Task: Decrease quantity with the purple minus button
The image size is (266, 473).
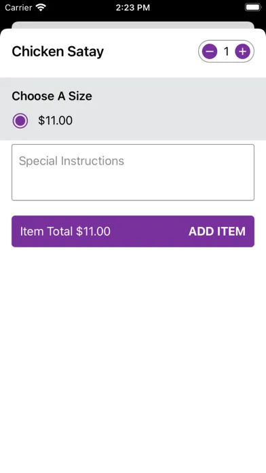Action: pyautogui.click(x=210, y=52)
